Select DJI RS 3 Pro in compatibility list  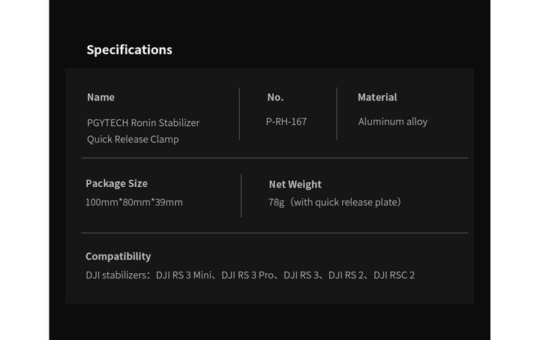pos(248,275)
